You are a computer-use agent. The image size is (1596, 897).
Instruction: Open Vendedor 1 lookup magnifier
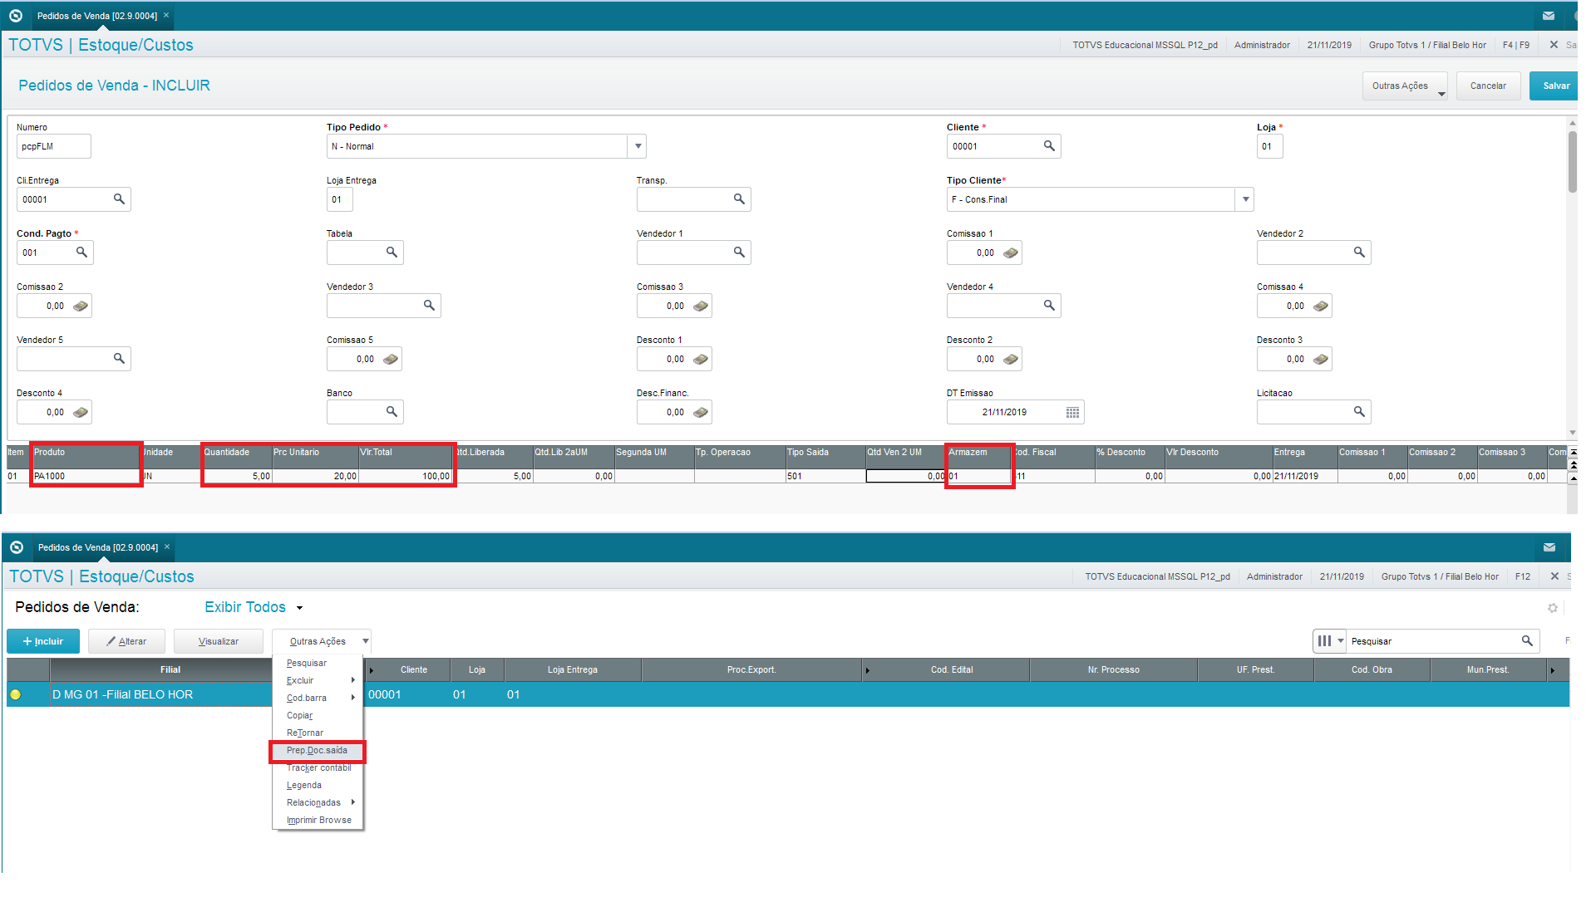pos(739,252)
